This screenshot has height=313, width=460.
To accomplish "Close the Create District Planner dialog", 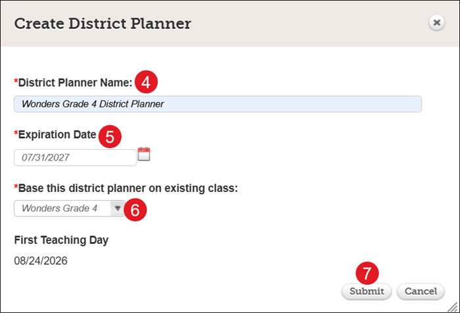I will (436, 22).
